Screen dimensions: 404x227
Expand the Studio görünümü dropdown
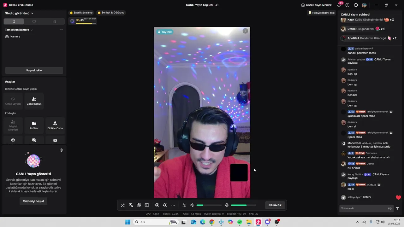coord(19,13)
